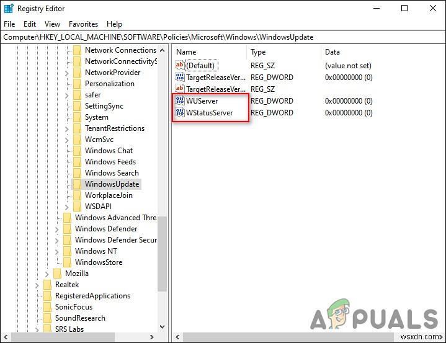This screenshot has height=343, width=446.
Task: Click the Realtek folder icon
Action: [x=47, y=285]
